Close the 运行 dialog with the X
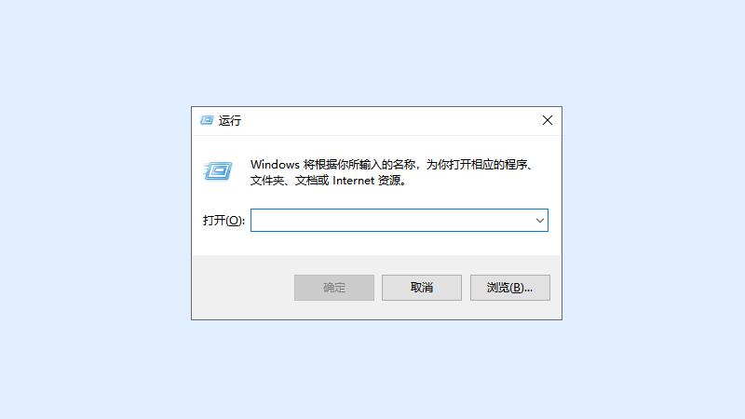This screenshot has width=745, height=419. click(x=548, y=120)
